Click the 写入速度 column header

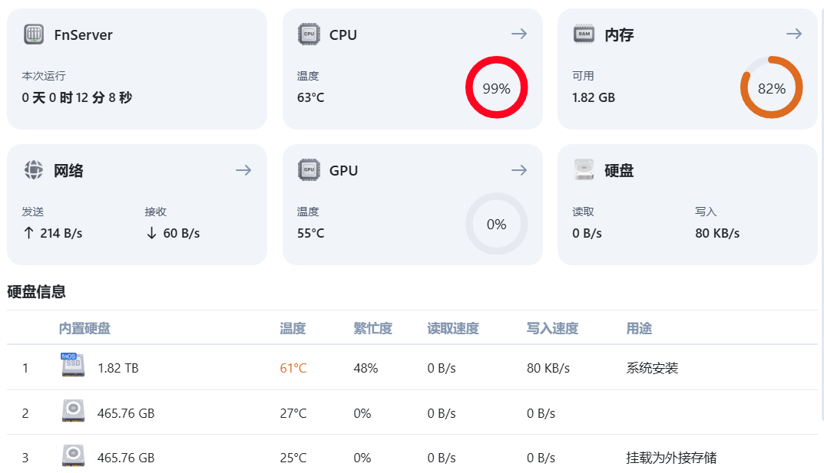click(x=552, y=329)
